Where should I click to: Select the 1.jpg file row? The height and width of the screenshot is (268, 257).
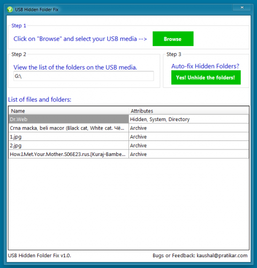click(128, 137)
